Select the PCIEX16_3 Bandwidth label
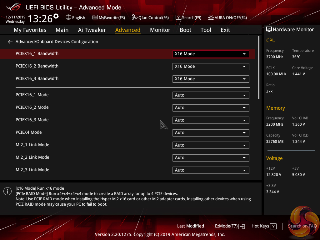Screen dimensions: 320x240 pos(37,78)
